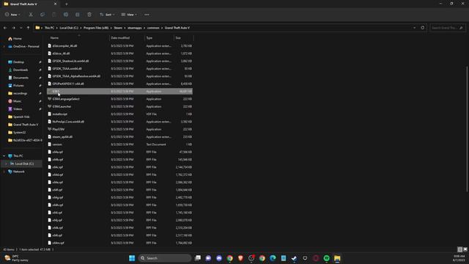The image size is (469, 264).
Task: Expand the address bar history dropdown
Action: click(x=414, y=28)
